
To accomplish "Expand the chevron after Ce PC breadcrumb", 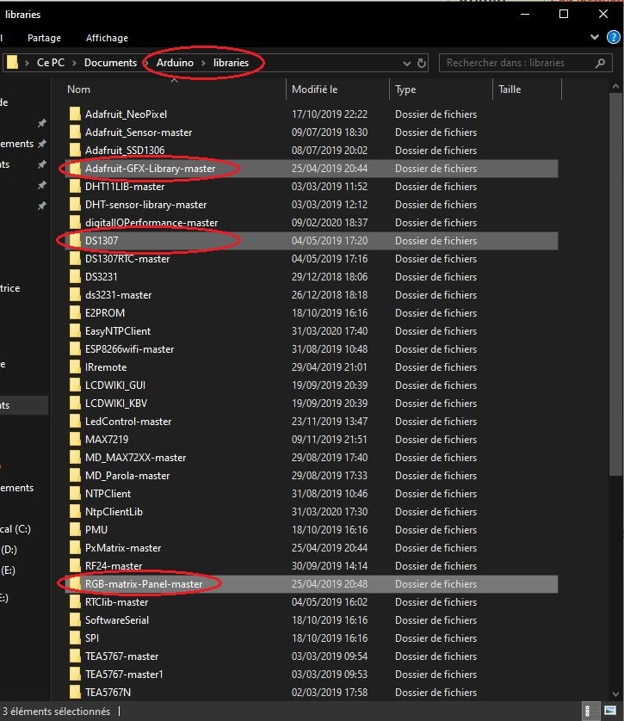I will (74, 63).
